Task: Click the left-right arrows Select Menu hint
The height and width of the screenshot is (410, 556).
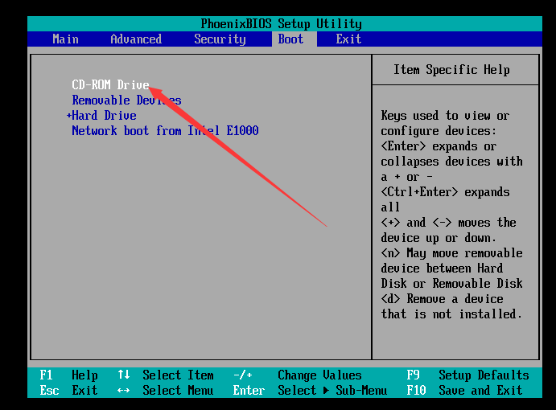Action: point(166,391)
